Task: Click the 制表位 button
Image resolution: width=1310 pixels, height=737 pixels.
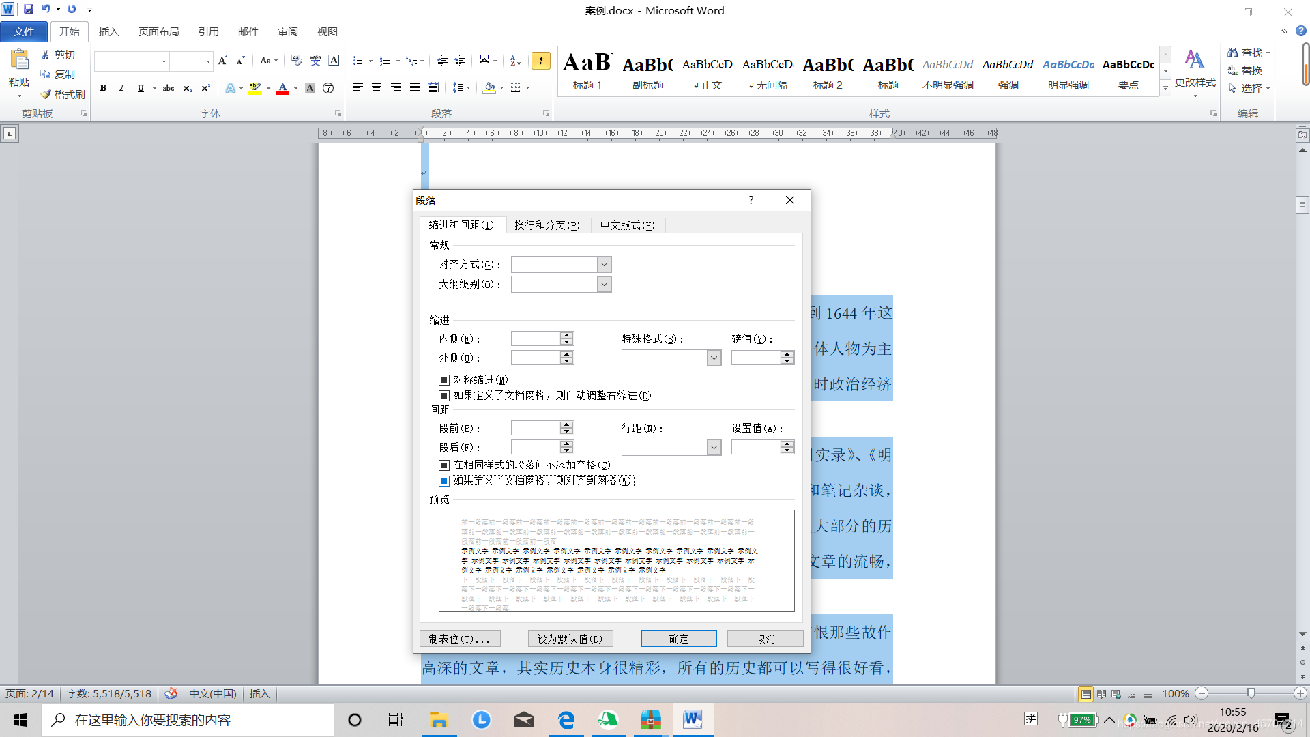Action: 459,639
